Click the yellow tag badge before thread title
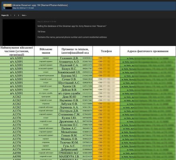 [x=8, y=5]
